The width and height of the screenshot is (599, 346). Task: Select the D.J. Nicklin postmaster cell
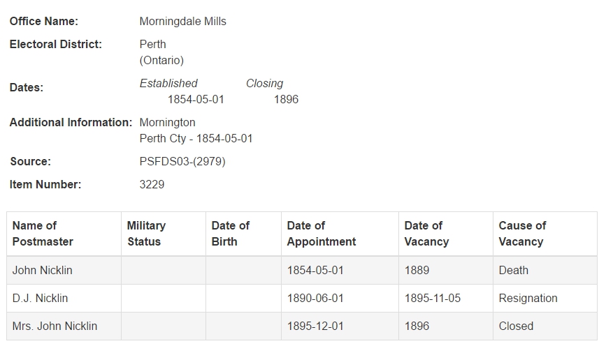[x=64, y=298]
